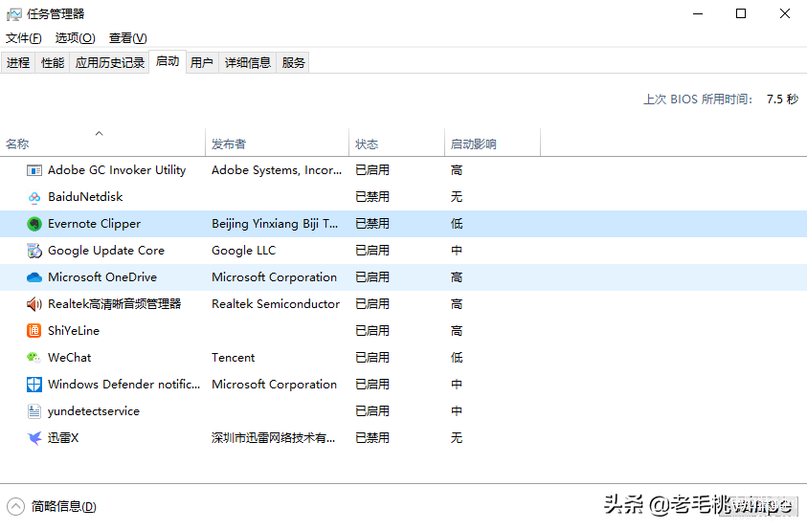
Task: Select the Google Update Core entry name
Action: tap(106, 251)
